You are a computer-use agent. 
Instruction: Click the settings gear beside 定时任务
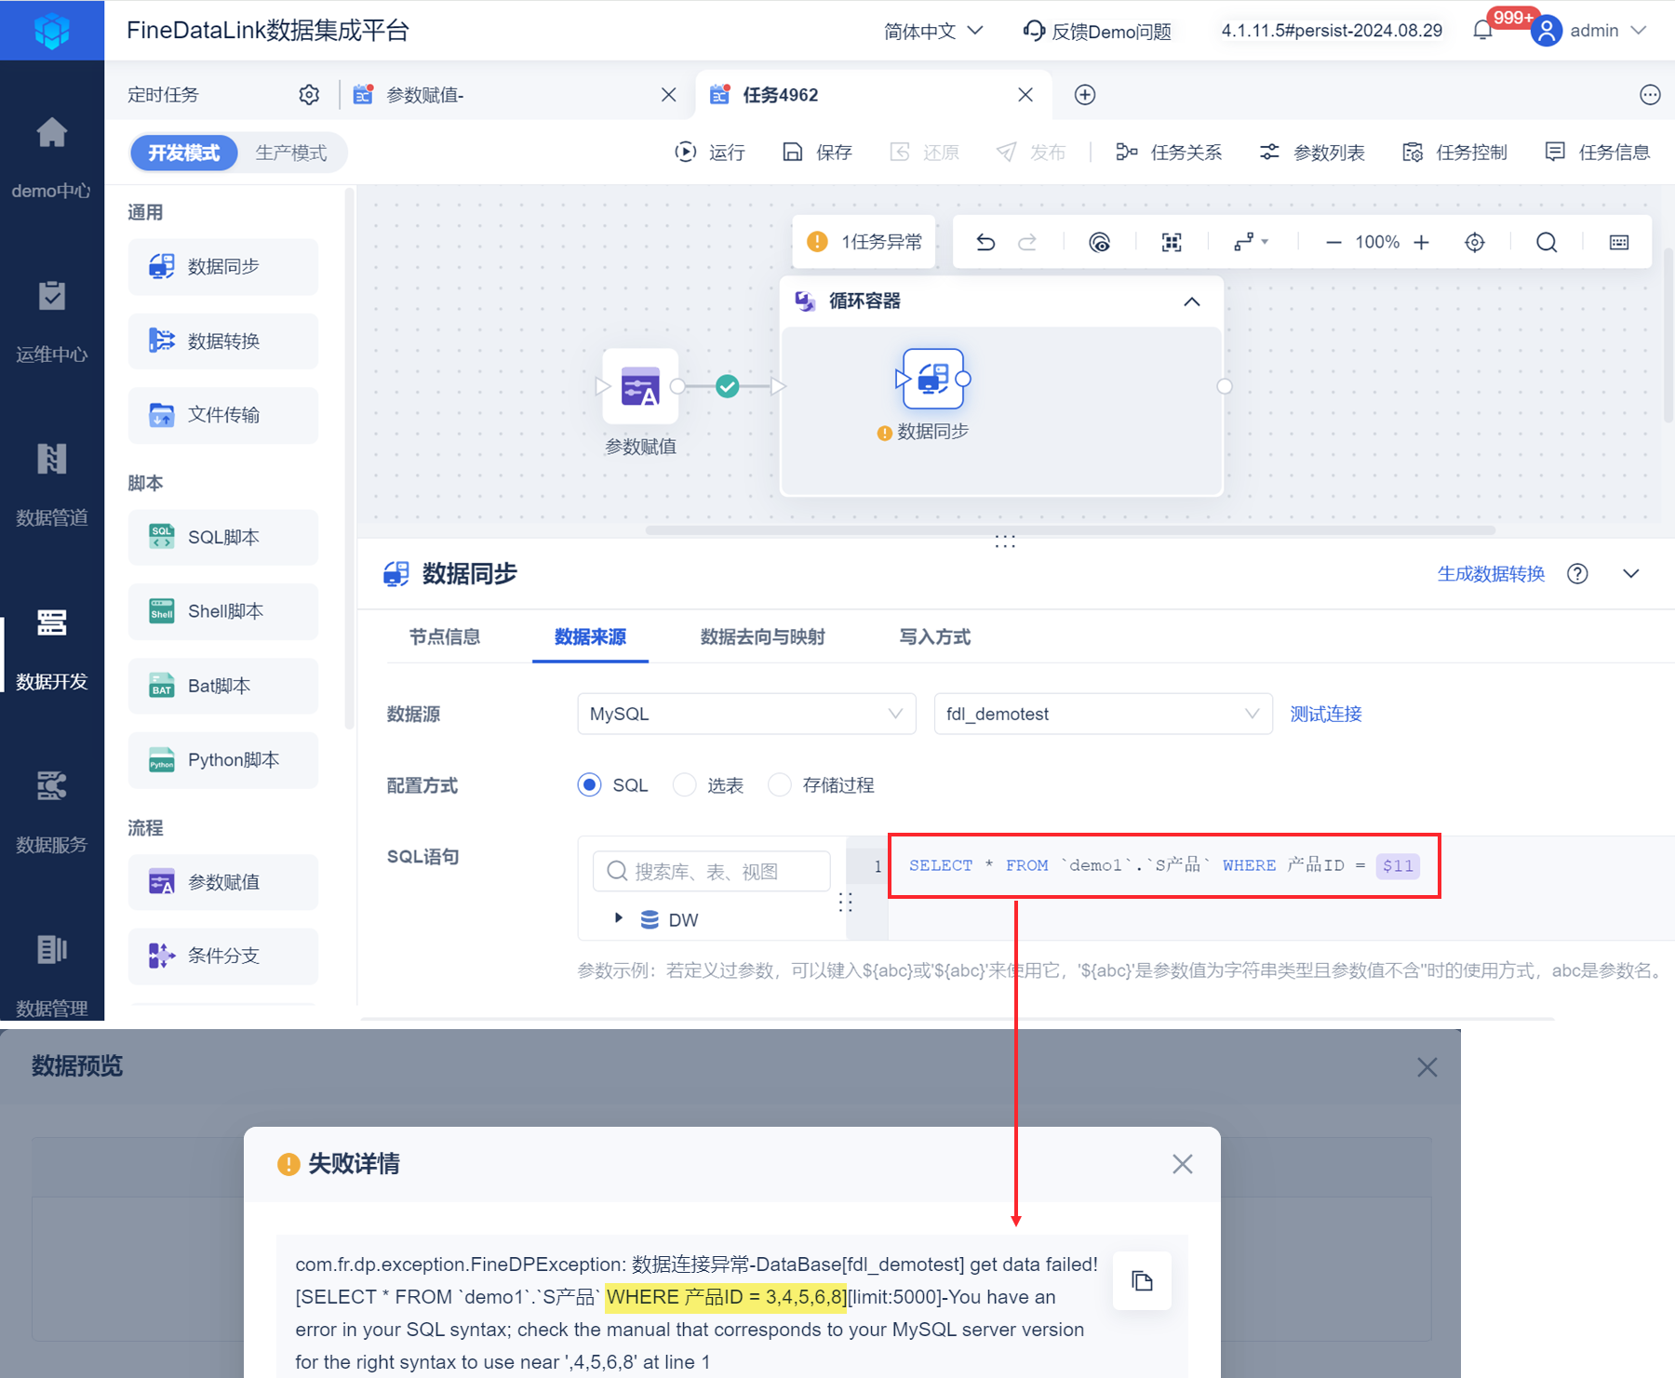pyautogui.click(x=309, y=95)
